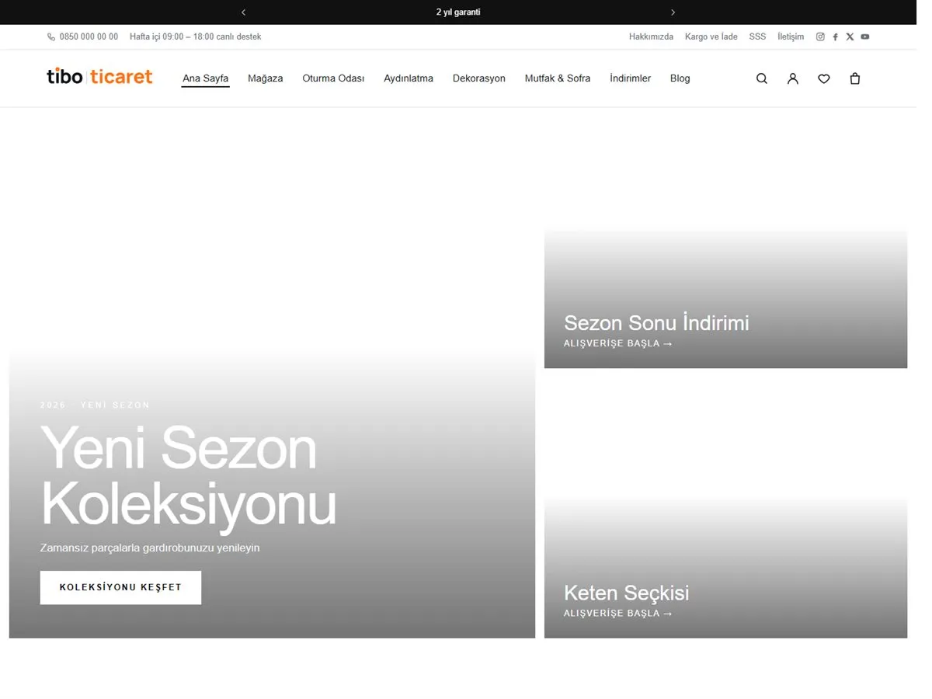Image resolution: width=932 pixels, height=699 pixels.
Task: View the wishlist heart icon
Action: click(824, 78)
